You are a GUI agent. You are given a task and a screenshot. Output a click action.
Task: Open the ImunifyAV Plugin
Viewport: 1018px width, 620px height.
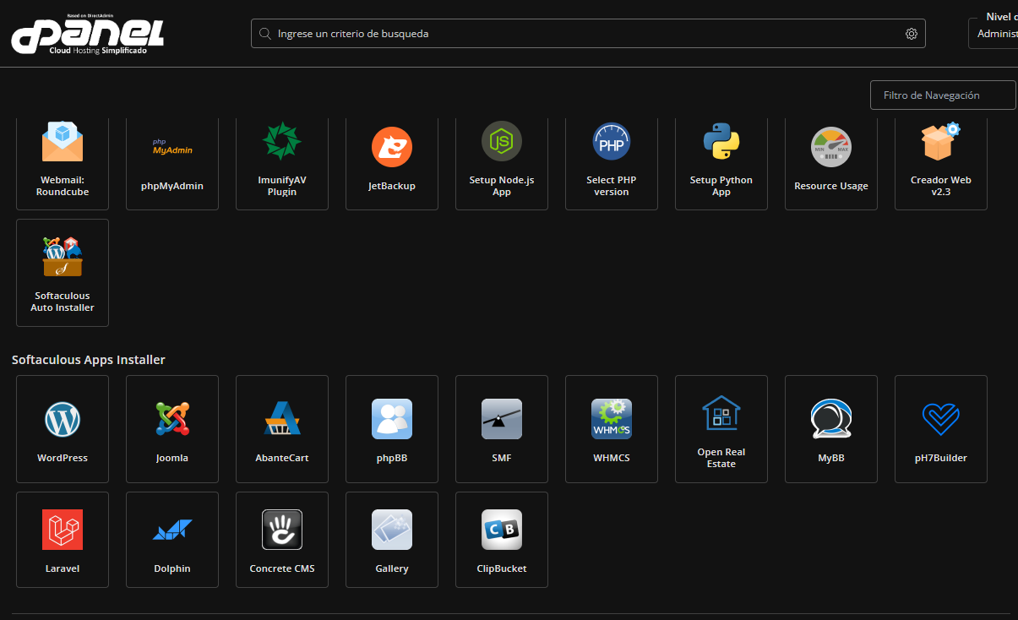click(x=281, y=160)
